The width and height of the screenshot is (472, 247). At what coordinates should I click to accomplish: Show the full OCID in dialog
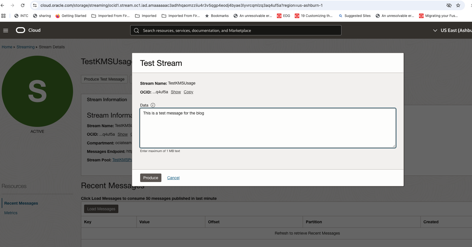click(176, 92)
